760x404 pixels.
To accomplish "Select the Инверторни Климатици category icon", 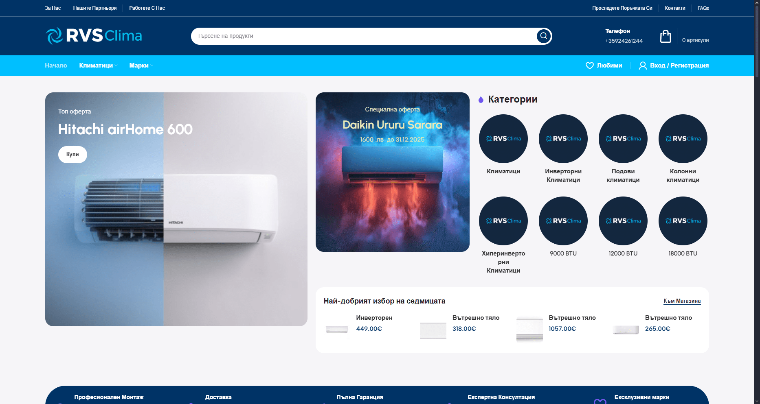I will 563,139.
